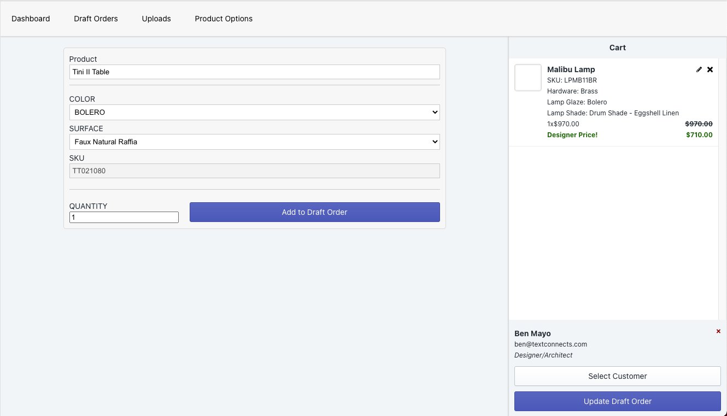
Task: Click the Update Draft Order button
Action: point(617,401)
